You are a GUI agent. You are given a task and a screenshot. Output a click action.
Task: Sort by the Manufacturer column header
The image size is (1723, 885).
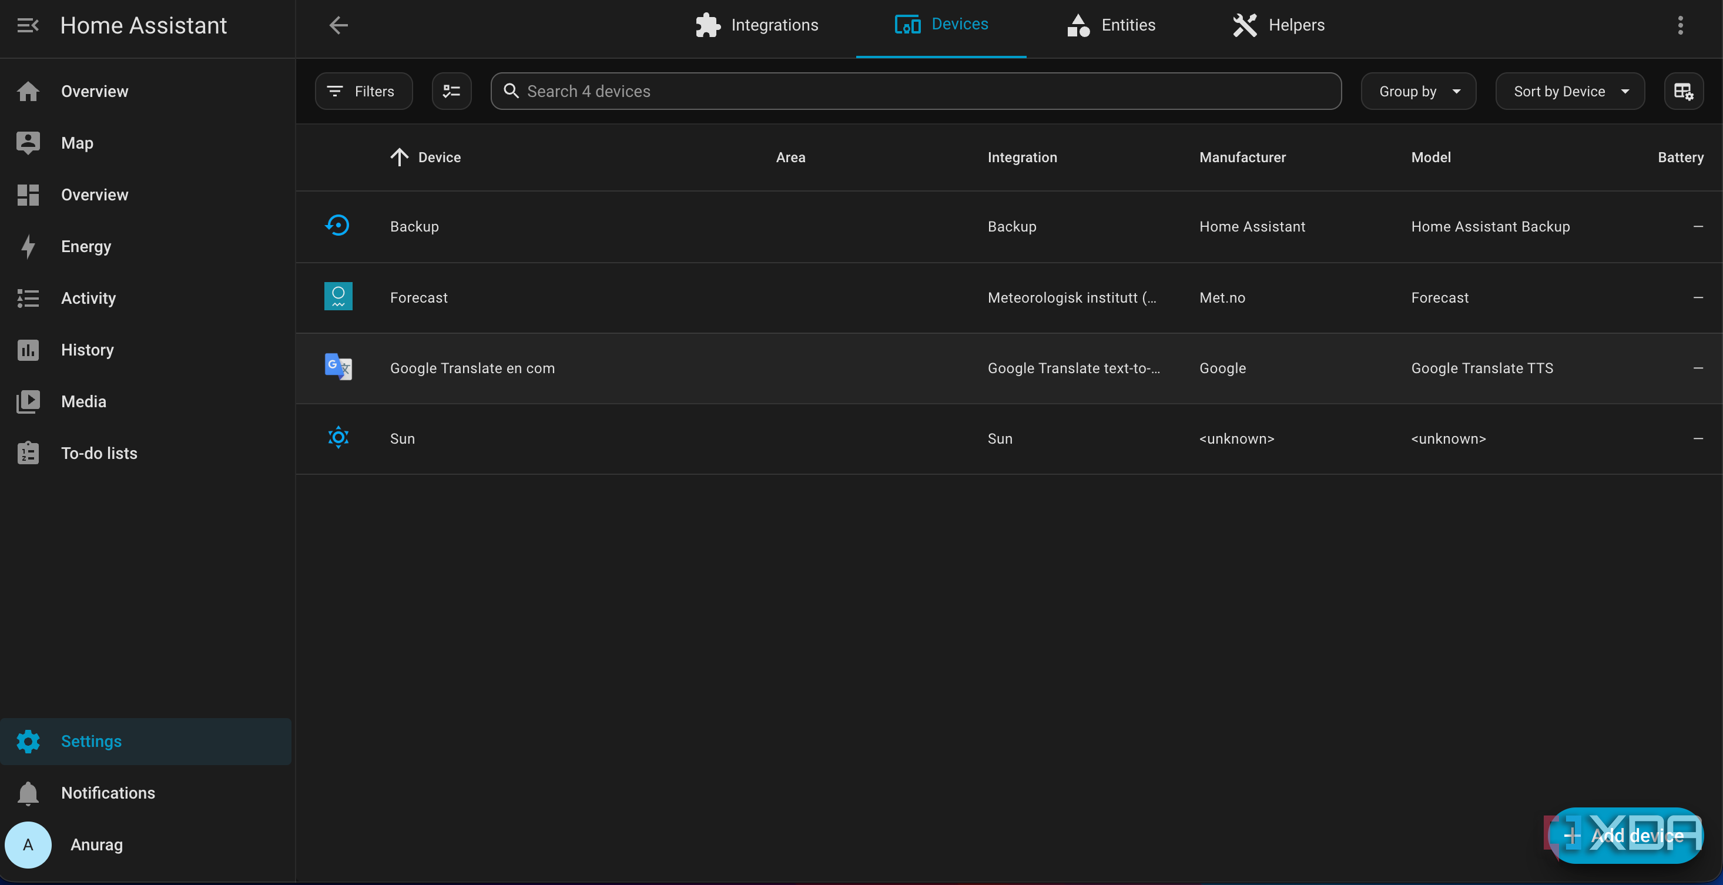click(1242, 157)
